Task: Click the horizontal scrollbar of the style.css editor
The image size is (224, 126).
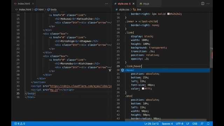Action: tap(166, 120)
